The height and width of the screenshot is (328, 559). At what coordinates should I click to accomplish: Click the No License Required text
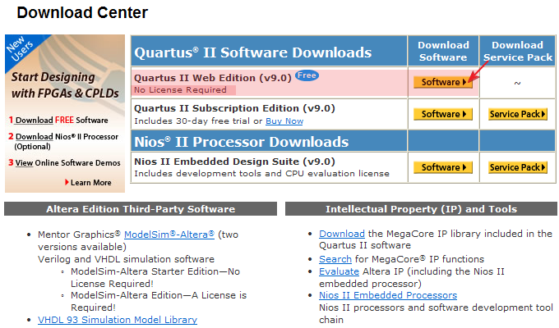coord(180,90)
